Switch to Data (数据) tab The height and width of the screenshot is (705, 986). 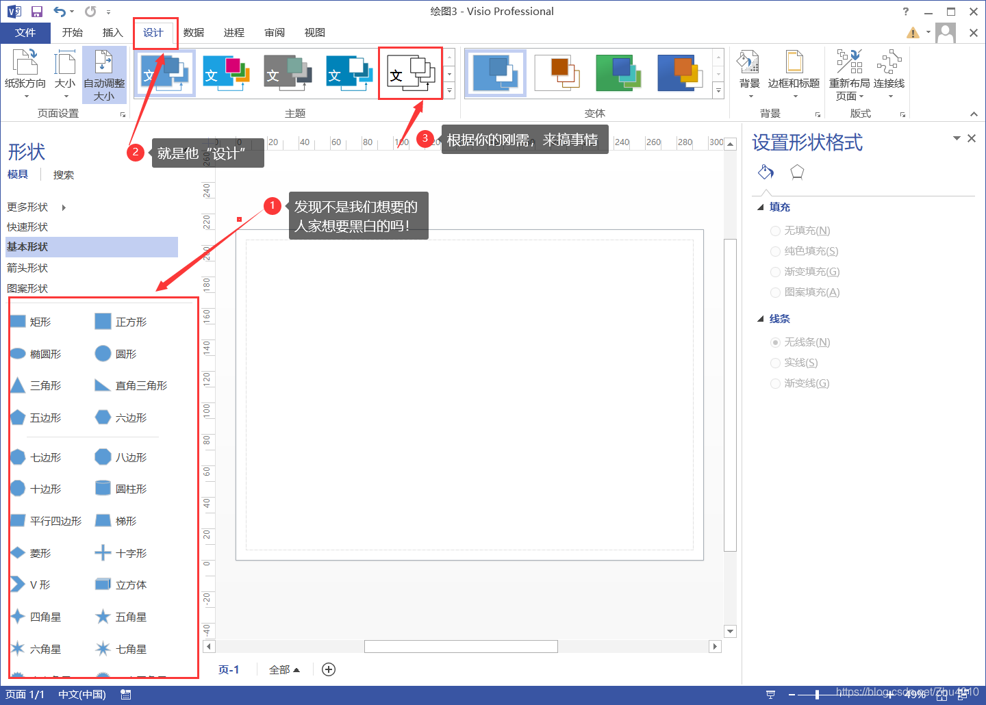coord(194,32)
